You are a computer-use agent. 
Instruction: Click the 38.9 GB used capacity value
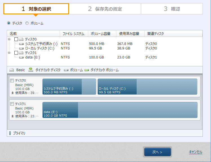click(x=124, y=48)
